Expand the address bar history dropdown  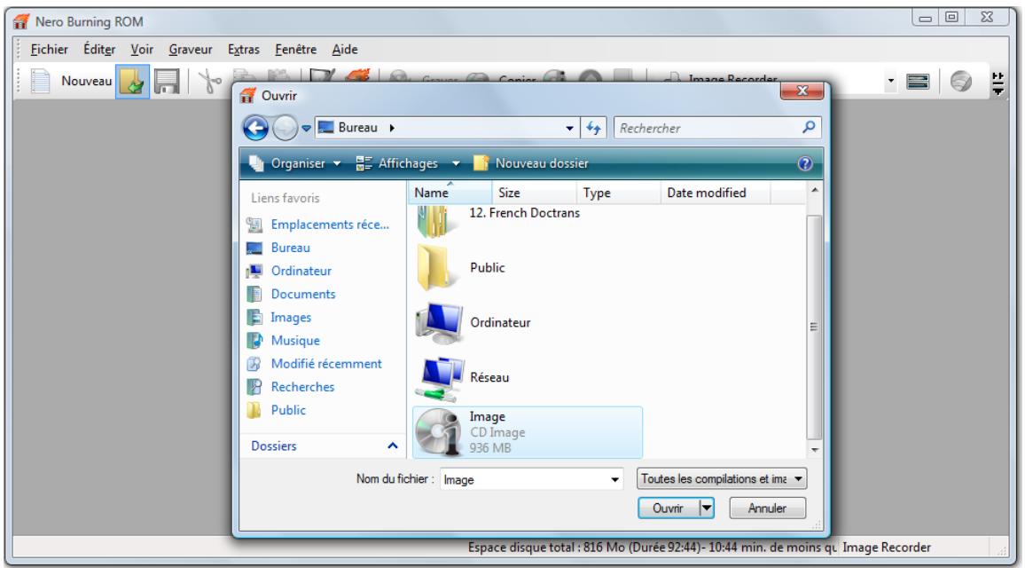pos(569,129)
